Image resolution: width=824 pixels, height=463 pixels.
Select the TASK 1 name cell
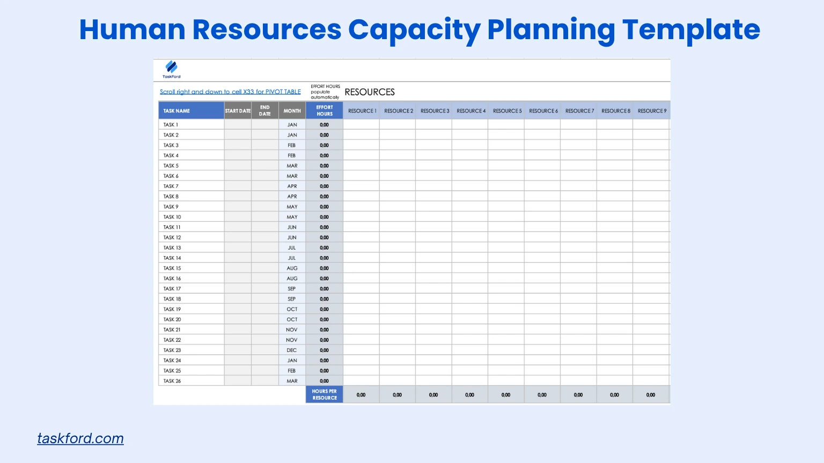[170, 124]
